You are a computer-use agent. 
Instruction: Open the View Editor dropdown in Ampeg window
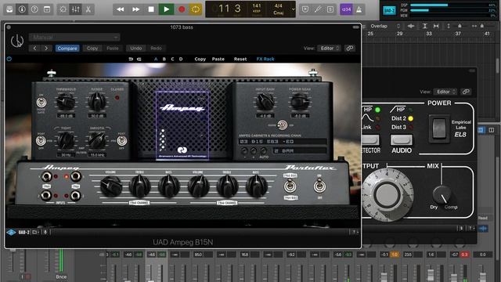329,49
